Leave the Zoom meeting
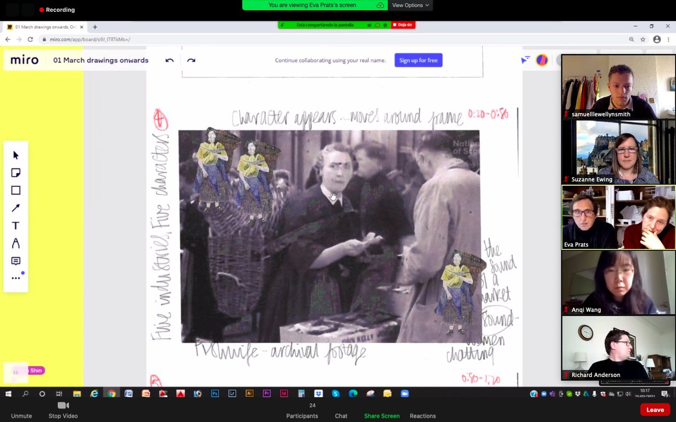This screenshot has height=422, width=676. point(655,410)
